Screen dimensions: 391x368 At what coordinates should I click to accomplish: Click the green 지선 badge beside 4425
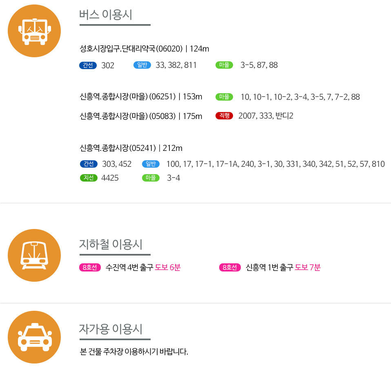pos(89,178)
